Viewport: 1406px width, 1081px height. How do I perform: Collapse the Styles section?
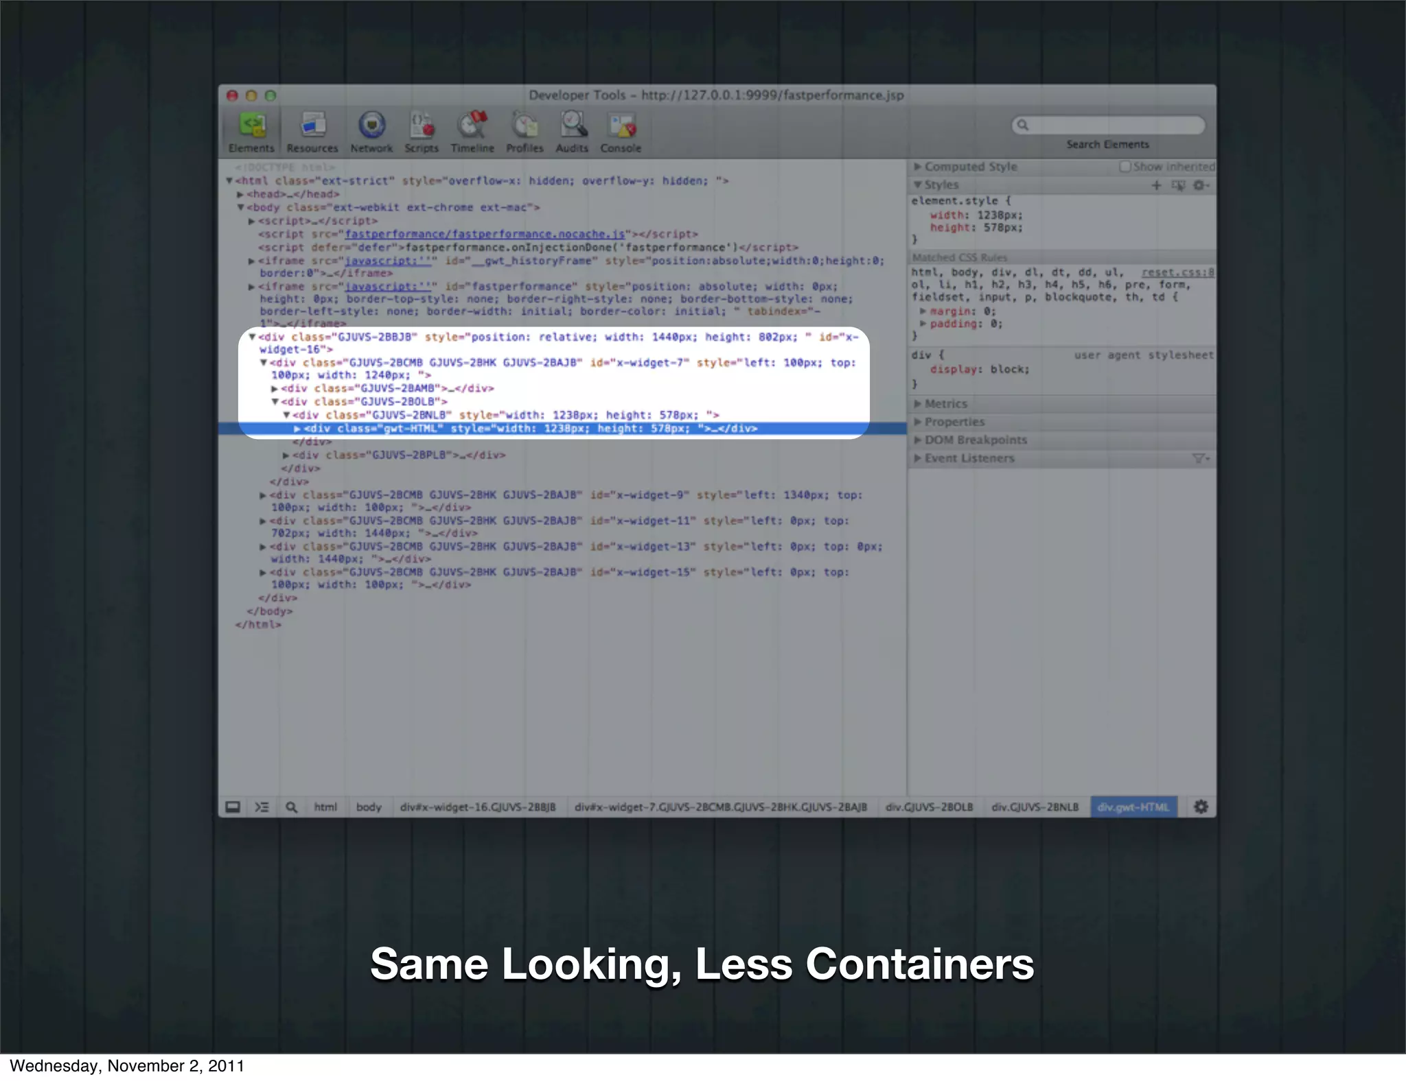pos(917,185)
